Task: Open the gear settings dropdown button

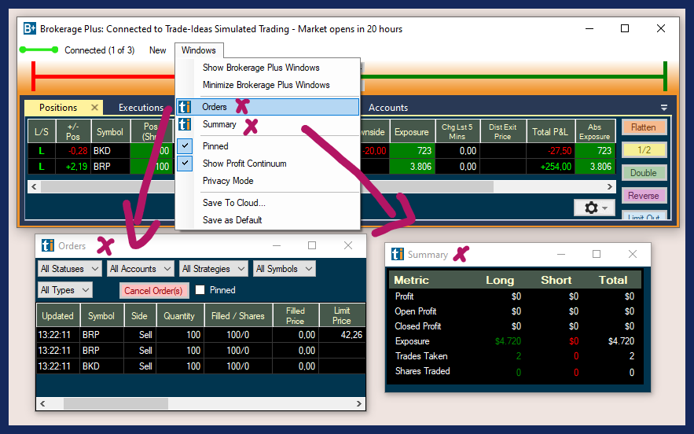Action: pyautogui.click(x=595, y=208)
